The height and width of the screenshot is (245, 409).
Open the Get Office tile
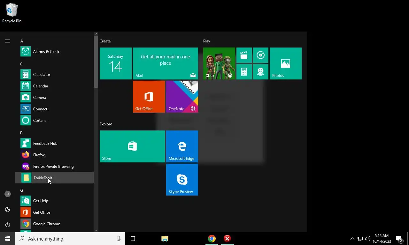click(x=149, y=97)
